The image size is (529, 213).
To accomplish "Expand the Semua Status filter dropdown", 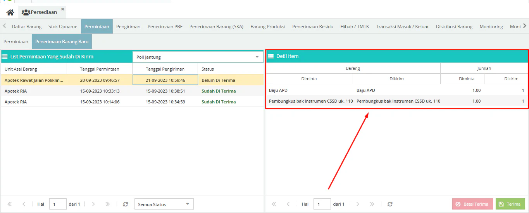I will point(187,204).
